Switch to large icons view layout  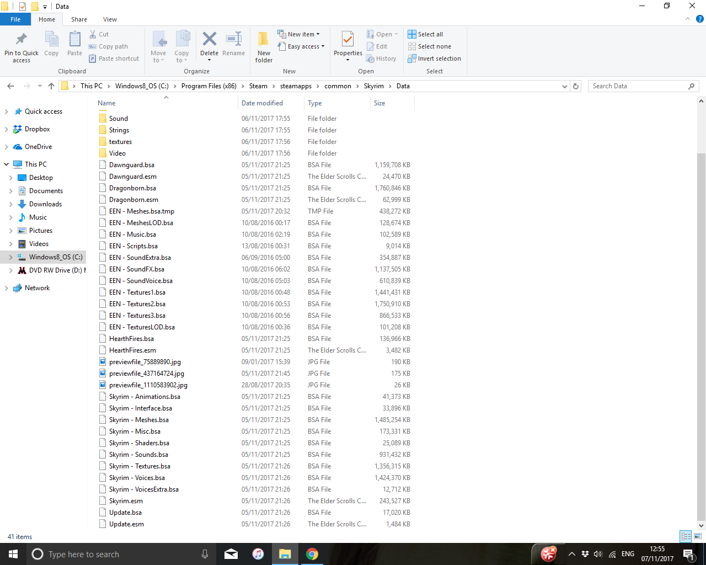pos(698,536)
